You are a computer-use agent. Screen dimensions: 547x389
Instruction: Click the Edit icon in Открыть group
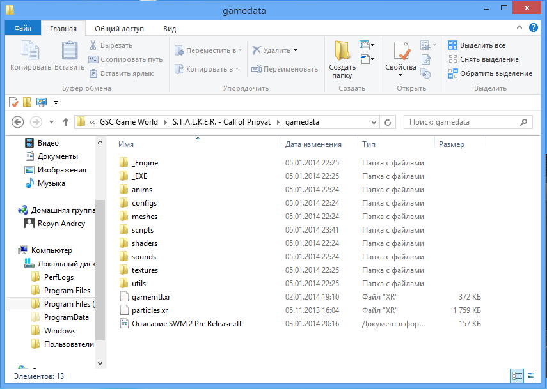[x=426, y=59]
